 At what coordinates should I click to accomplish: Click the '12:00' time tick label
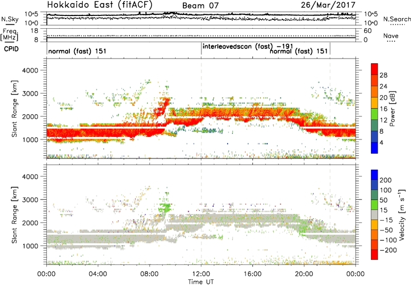[x=201, y=274]
